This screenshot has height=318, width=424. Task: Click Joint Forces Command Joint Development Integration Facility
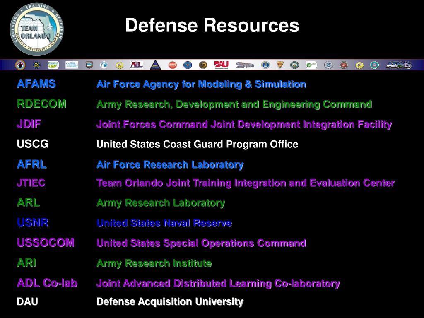coord(244,124)
